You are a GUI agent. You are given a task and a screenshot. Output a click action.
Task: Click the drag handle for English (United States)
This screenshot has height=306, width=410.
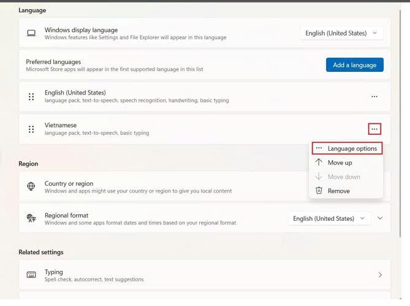click(31, 97)
